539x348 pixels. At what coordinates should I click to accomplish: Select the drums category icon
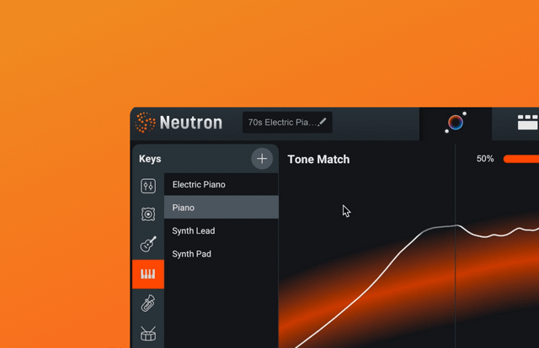tap(148, 334)
